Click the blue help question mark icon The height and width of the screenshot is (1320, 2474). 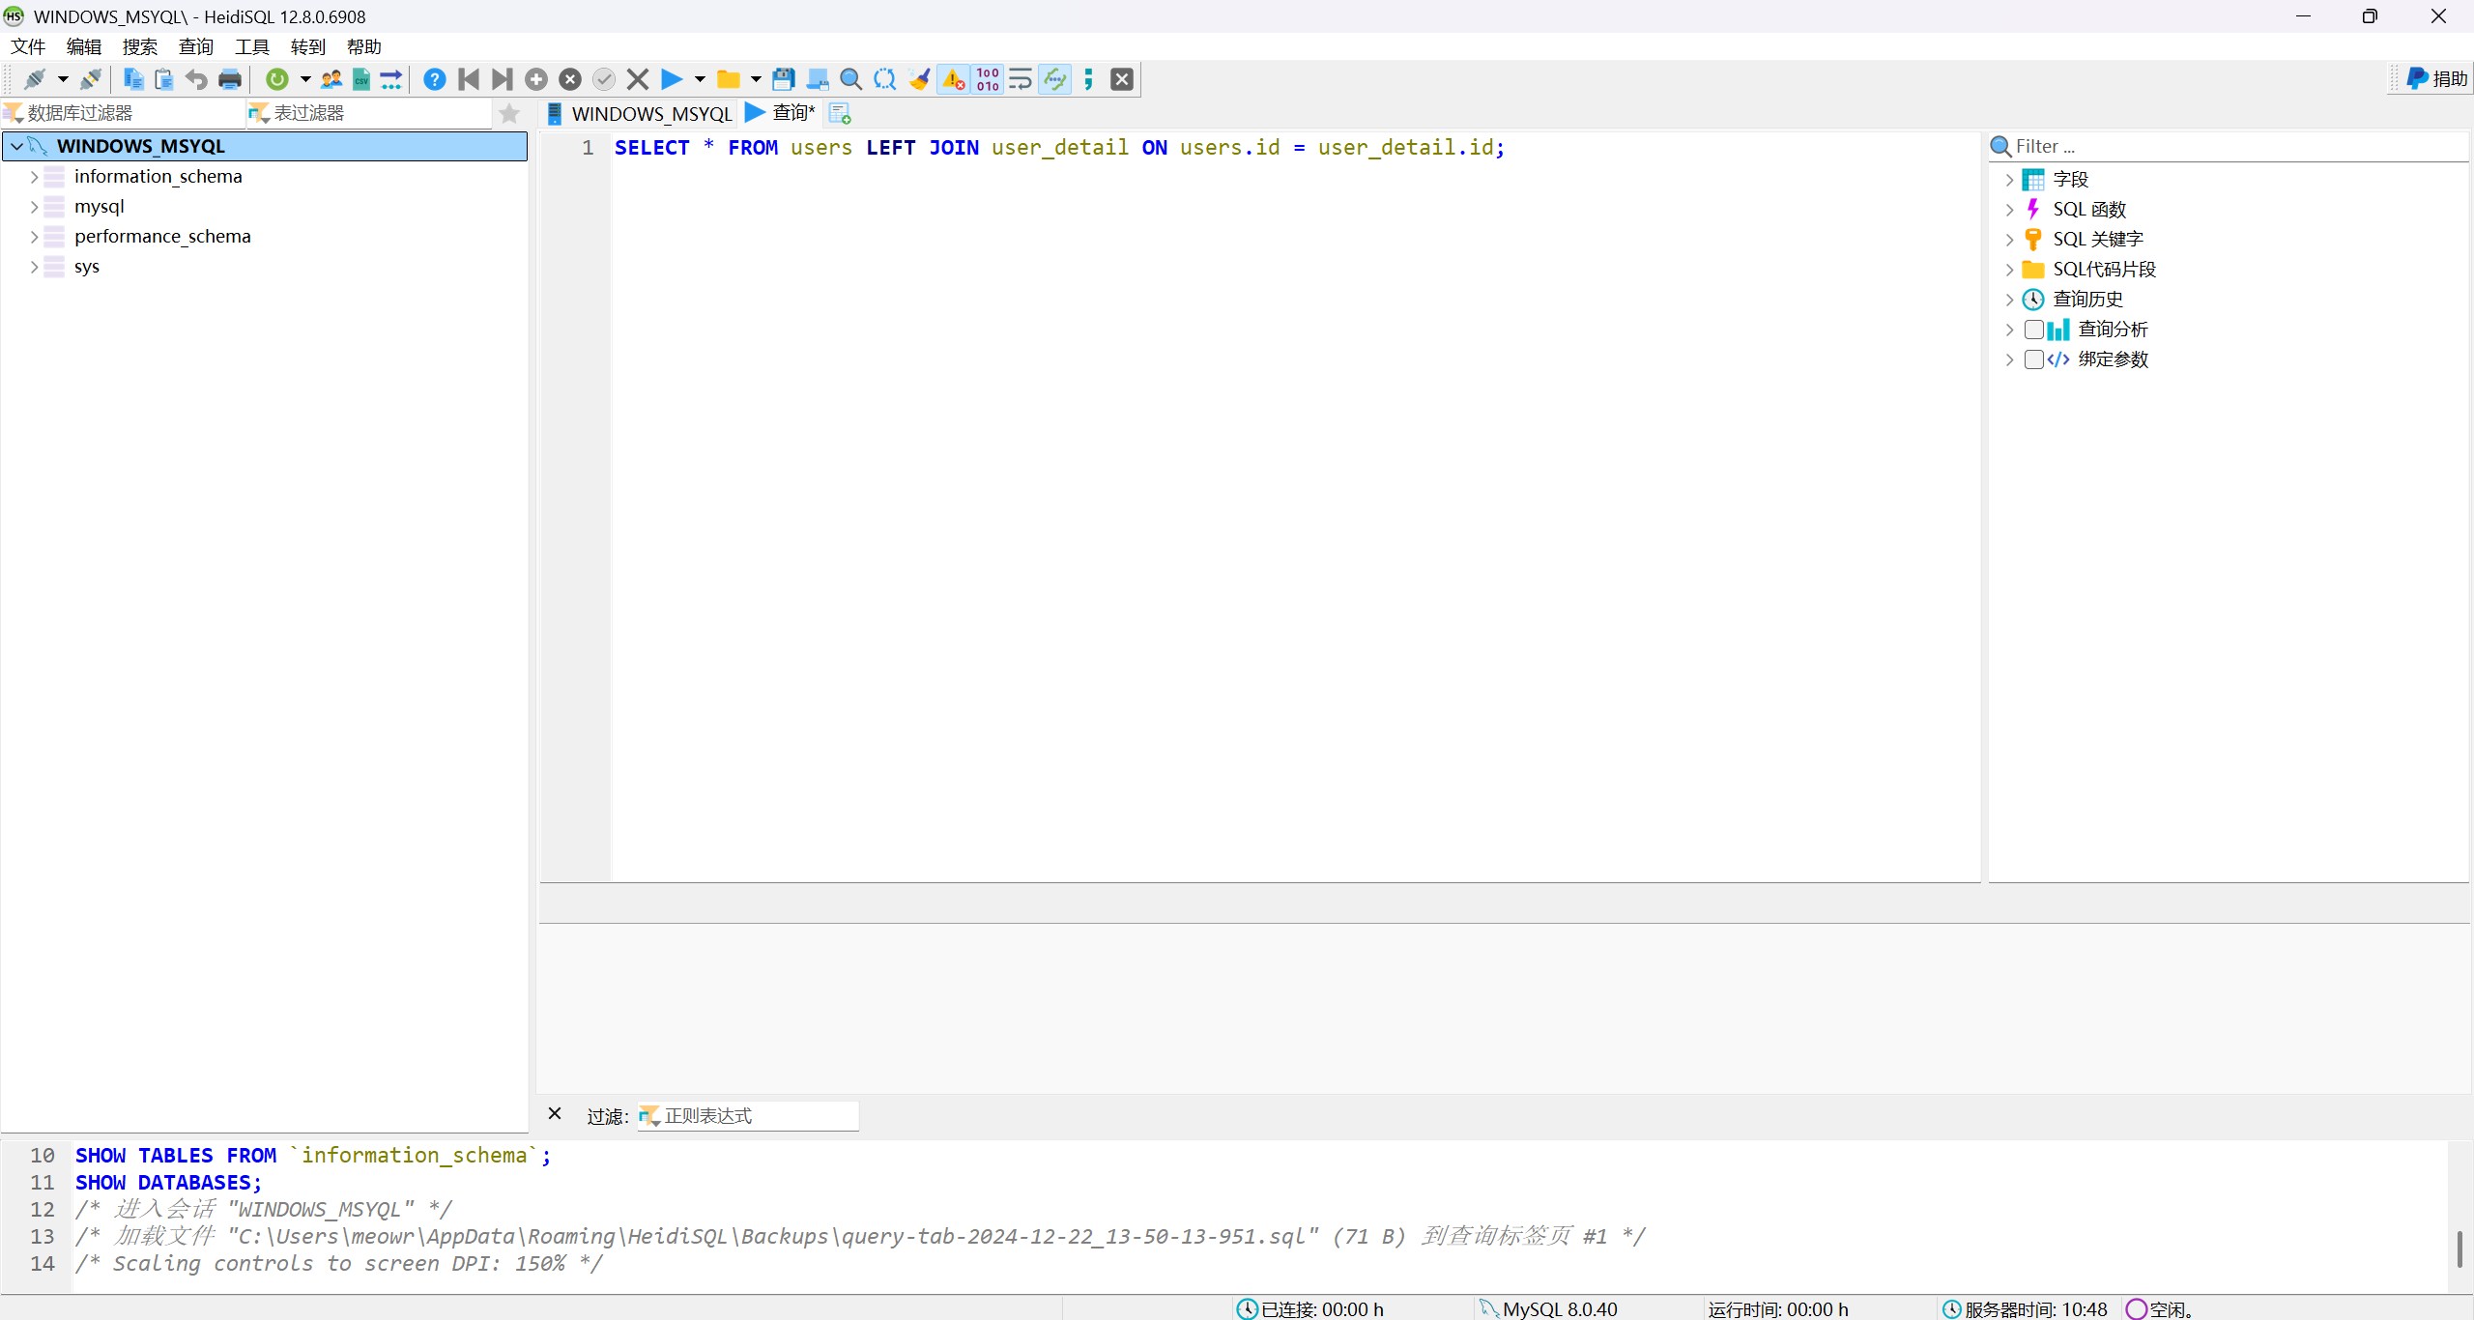pyautogui.click(x=435, y=79)
